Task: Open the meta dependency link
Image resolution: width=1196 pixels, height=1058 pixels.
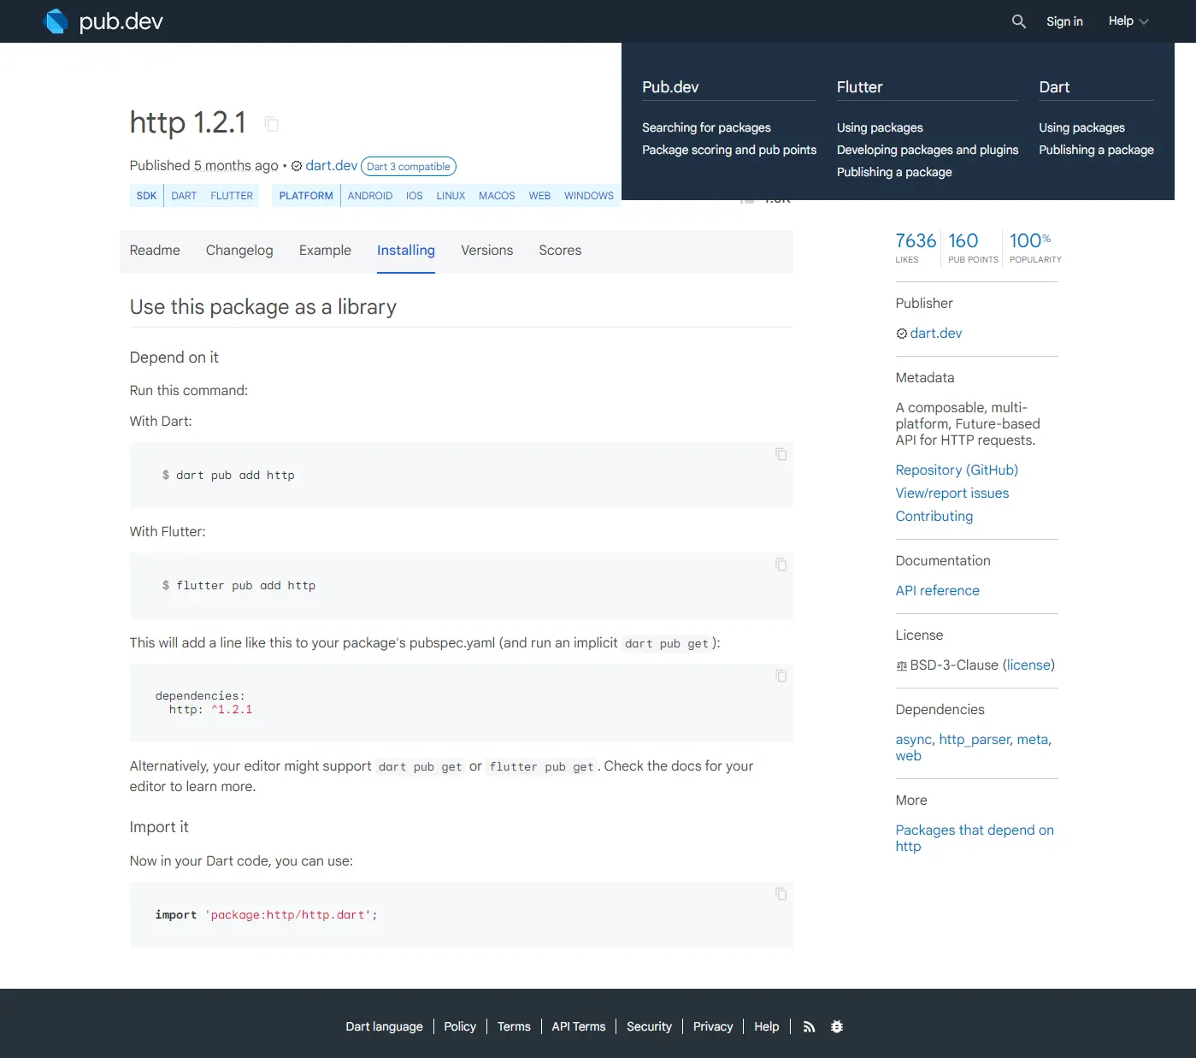Action: point(1032,740)
